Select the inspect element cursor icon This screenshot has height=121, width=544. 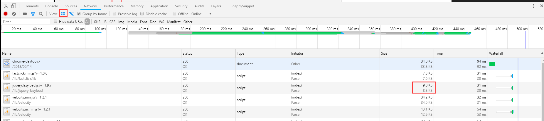[6, 6]
